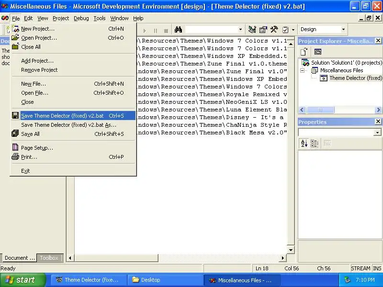Expand the Task List icon dropdown arrow
383x287 pixels.
(x=293, y=30)
